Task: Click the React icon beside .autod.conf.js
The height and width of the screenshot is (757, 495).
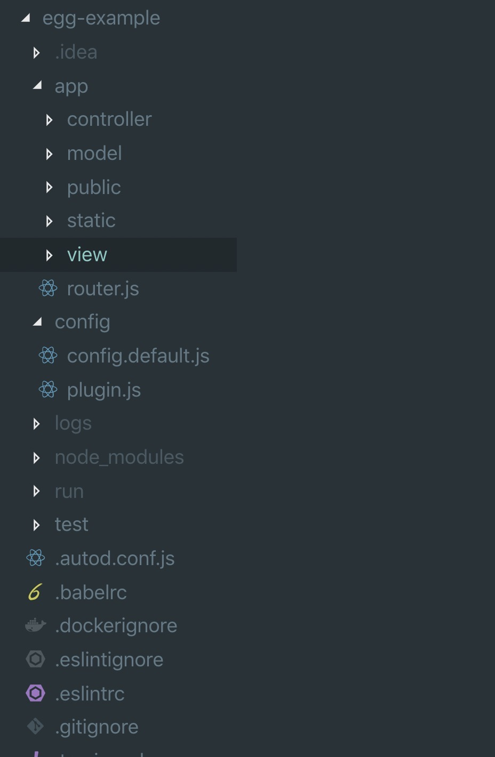Action: [x=36, y=558]
